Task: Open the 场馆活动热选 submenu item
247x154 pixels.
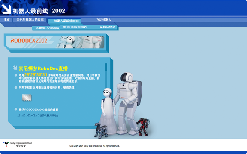Action: (108, 27)
